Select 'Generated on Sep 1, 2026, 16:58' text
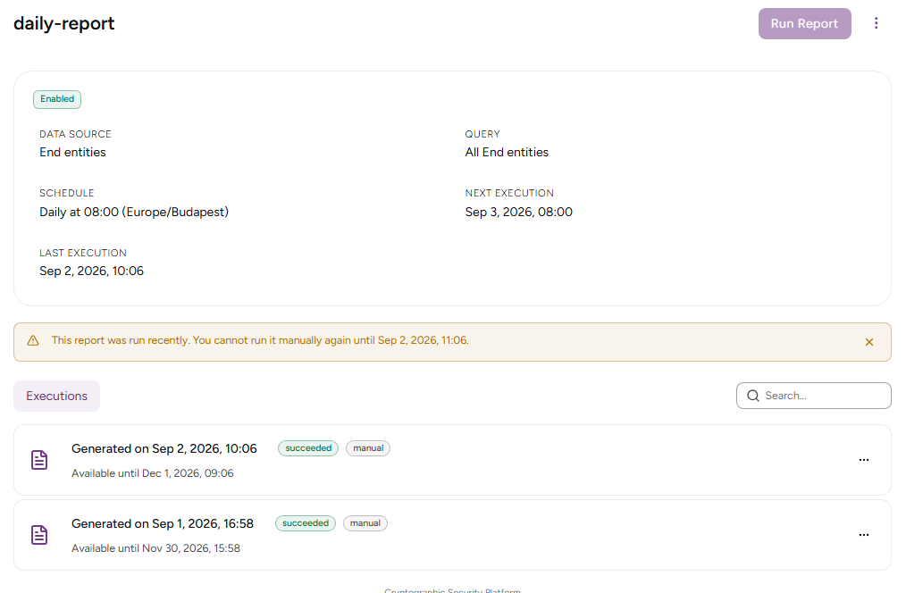Viewport: 906px width, 593px height. tap(163, 523)
